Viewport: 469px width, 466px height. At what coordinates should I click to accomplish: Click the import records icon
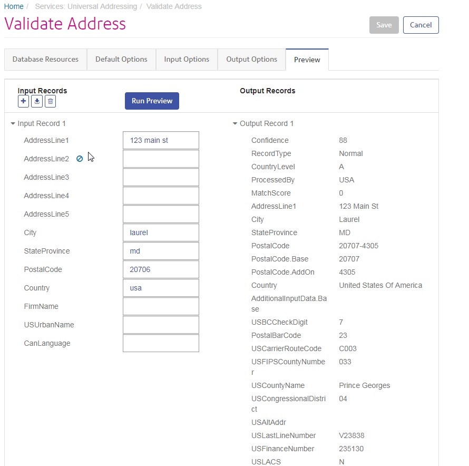tap(36, 101)
